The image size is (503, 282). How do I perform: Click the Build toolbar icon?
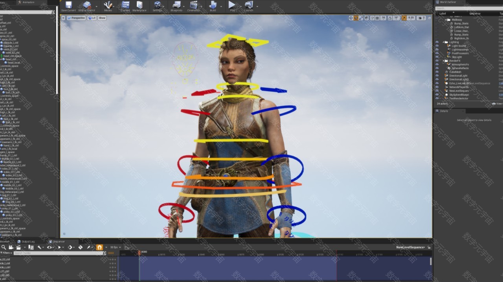213,6
